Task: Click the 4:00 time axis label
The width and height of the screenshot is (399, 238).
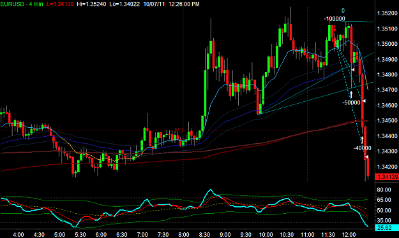Action: point(19,235)
